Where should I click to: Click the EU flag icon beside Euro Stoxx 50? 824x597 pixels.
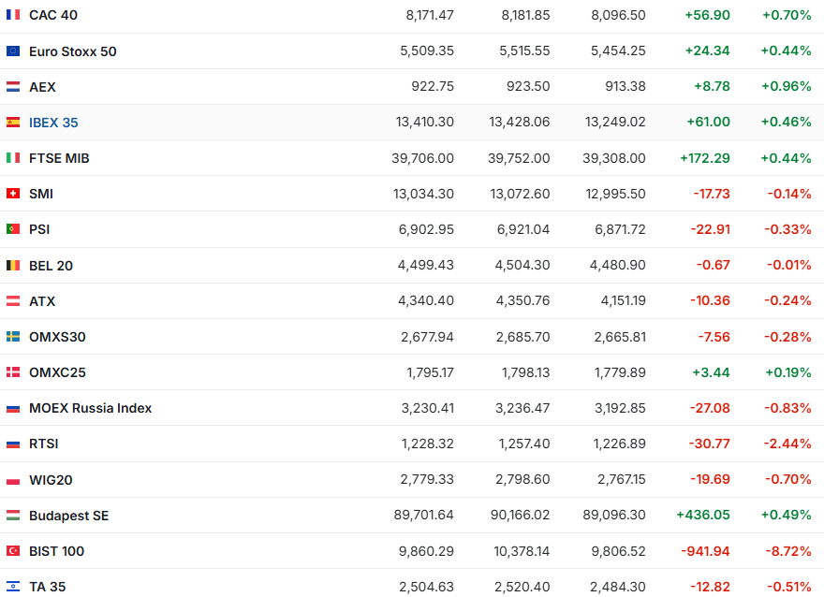pos(13,51)
